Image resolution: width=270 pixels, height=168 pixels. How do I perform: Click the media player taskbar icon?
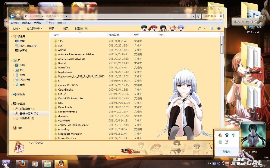point(35,164)
